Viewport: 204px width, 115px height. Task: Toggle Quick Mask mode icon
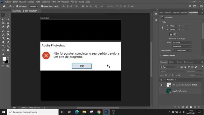3,66
